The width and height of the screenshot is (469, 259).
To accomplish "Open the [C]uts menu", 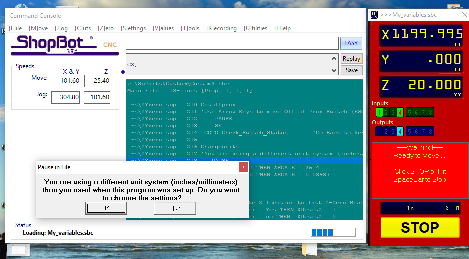I will coord(83,28).
